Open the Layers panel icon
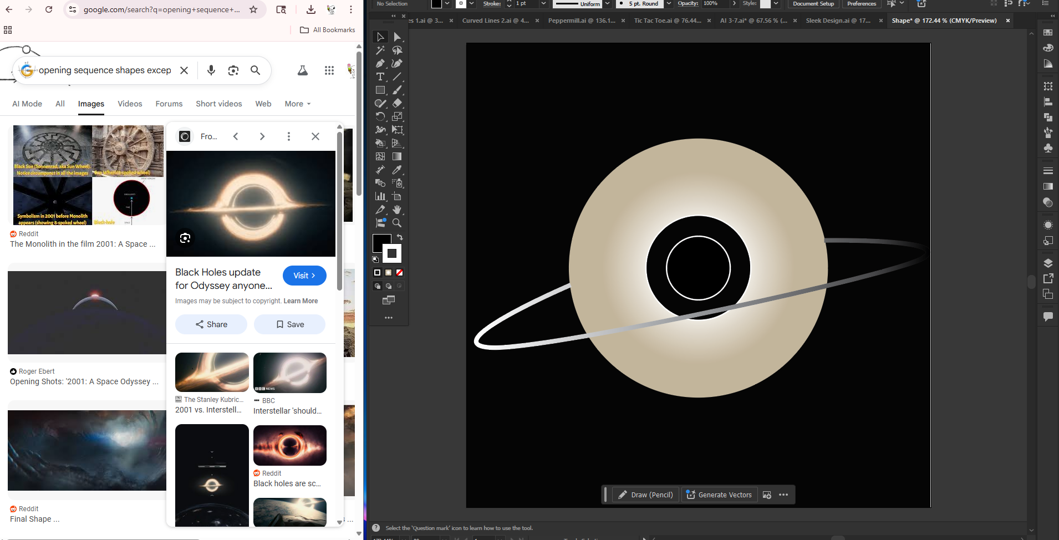Image resolution: width=1059 pixels, height=540 pixels. pyautogui.click(x=1048, y=263)
